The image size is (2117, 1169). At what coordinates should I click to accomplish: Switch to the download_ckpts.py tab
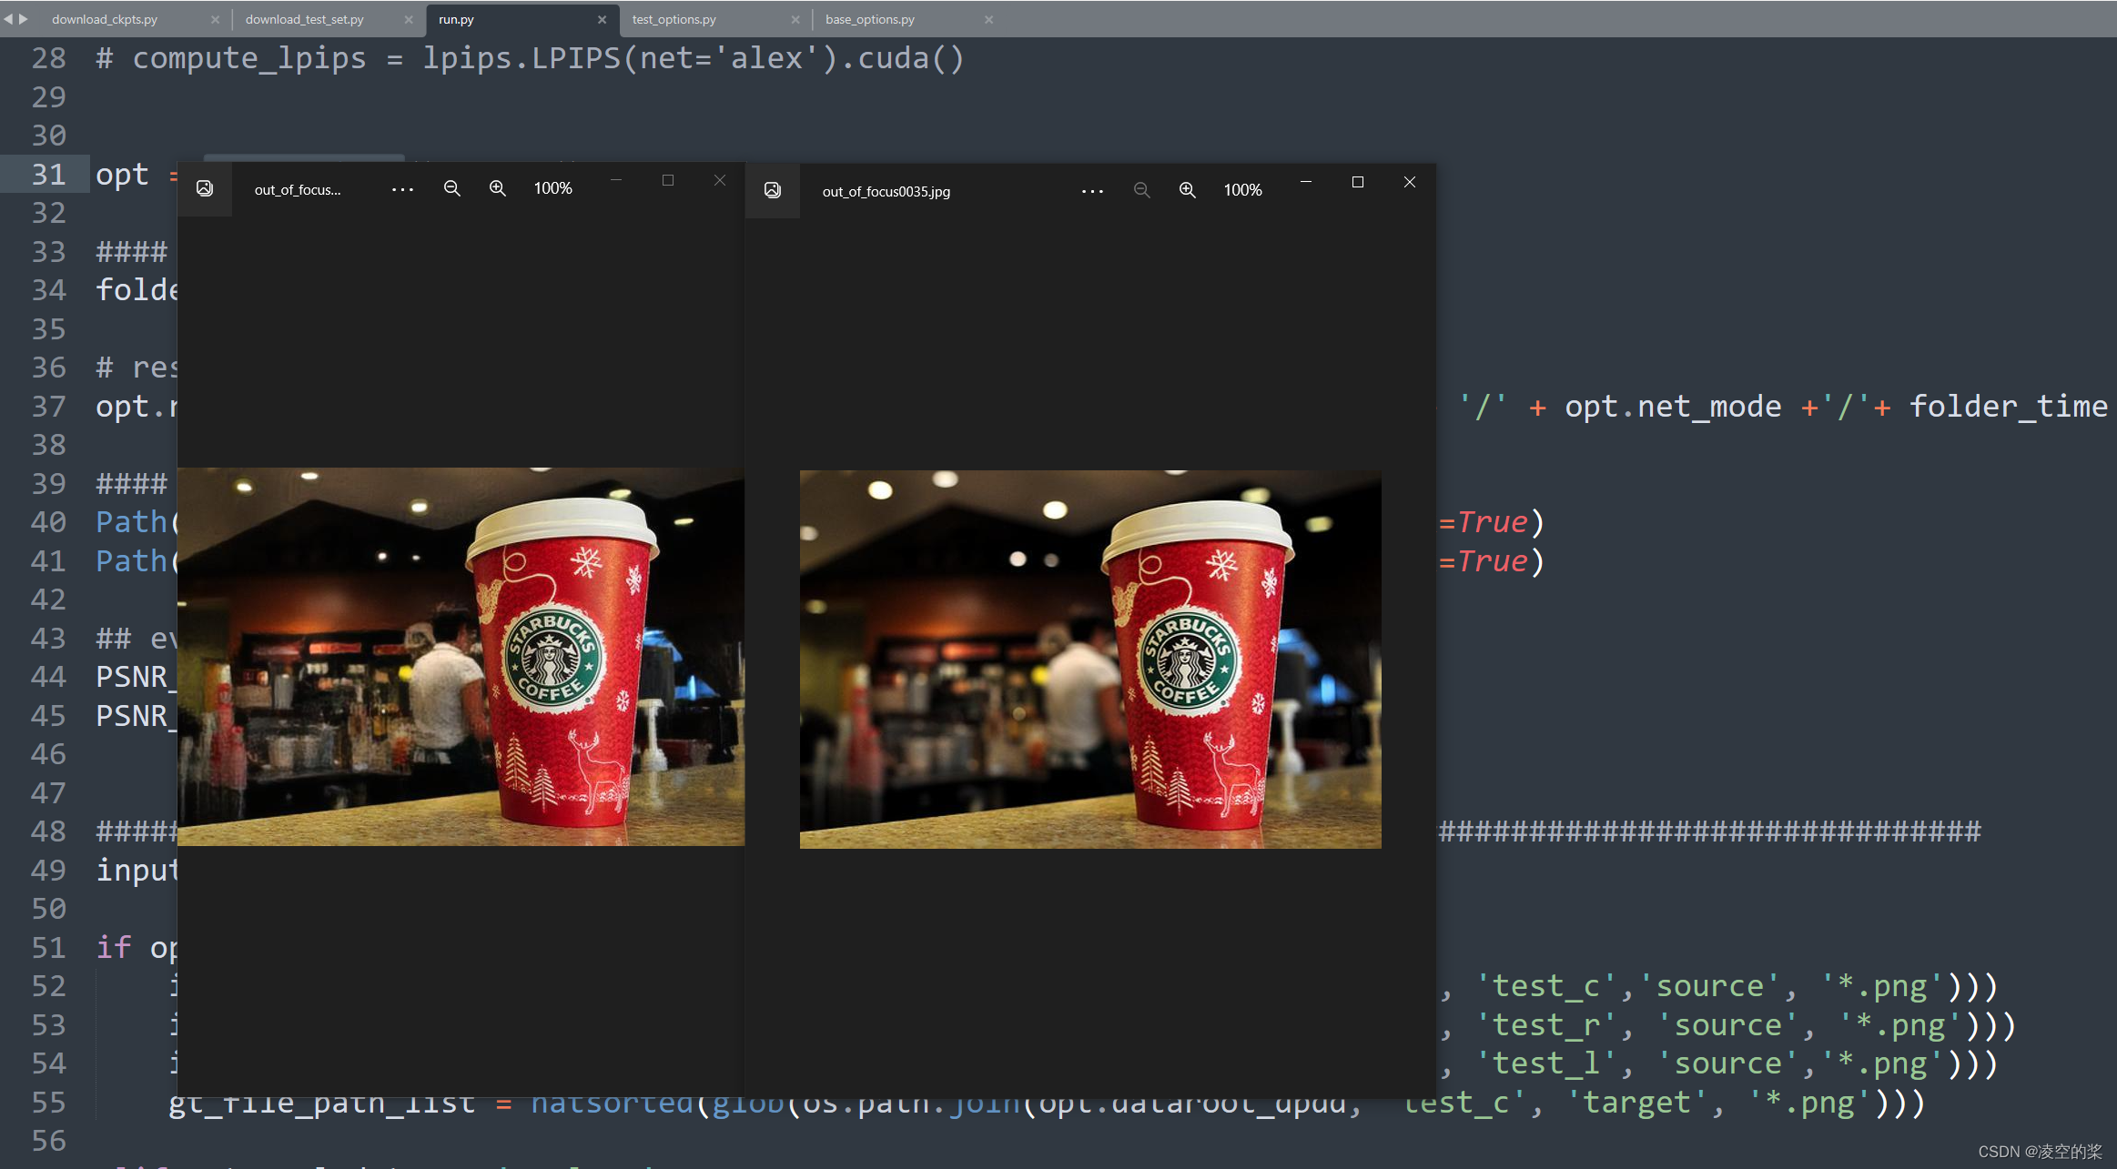tap(105, 18)
